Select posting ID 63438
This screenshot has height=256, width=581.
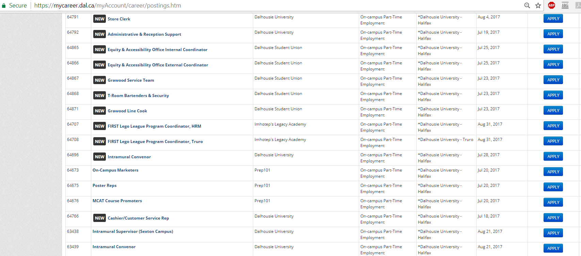coord(73,231)
